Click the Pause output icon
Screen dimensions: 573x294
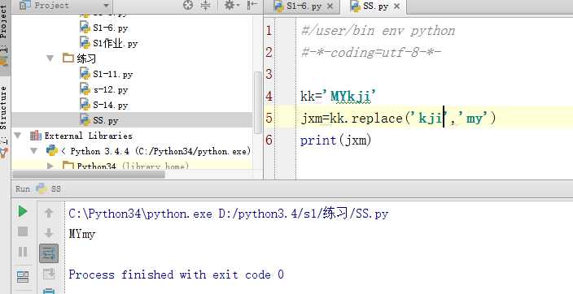pos(23,252)
